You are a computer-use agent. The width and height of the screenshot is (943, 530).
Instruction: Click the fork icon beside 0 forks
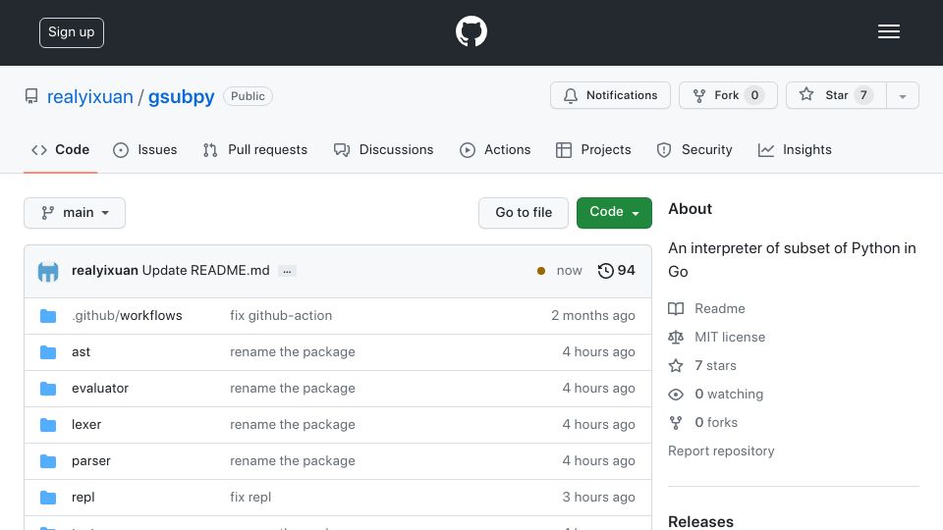[x=676, y=422]
